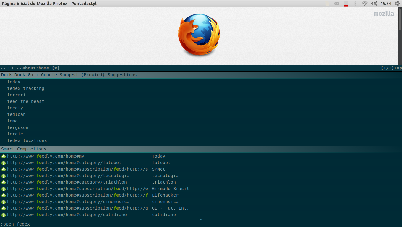Click the "cotidiano" completion title
This screenshot has height=227, width=402.
(x=164, y=215)
